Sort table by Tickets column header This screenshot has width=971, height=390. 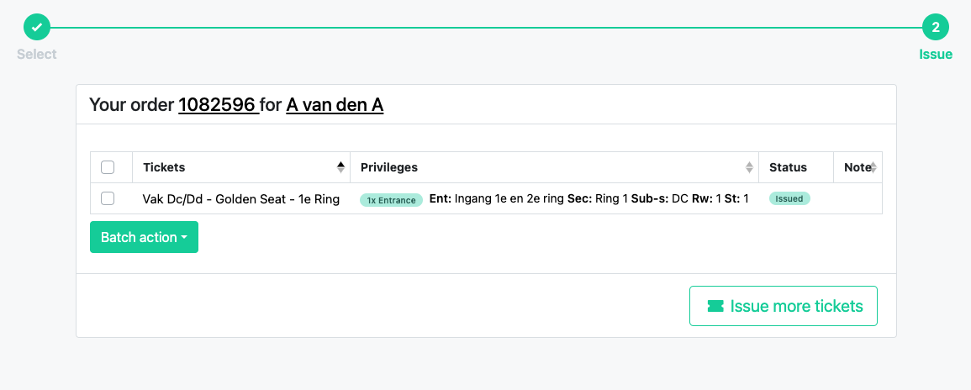point(241,167)
